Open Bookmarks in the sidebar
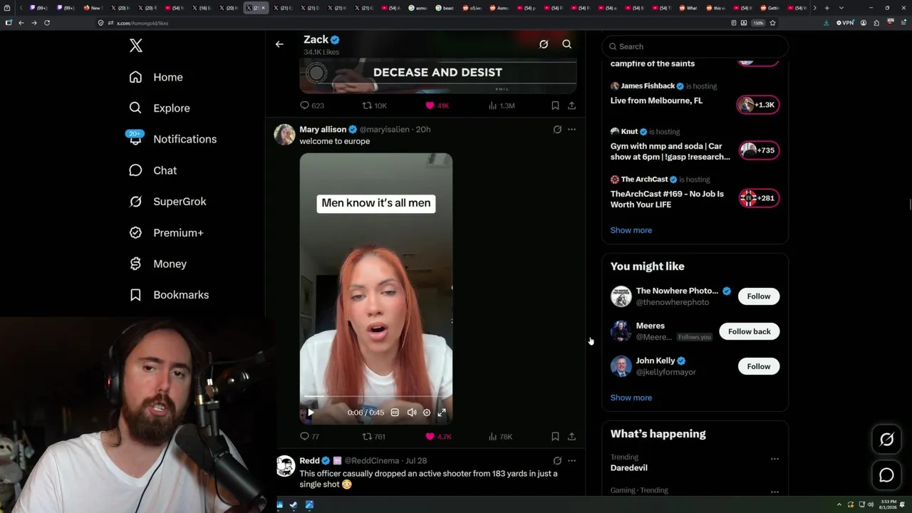Image resolution: width=912 pixels, height=513 pixels. click(x=169, y=295)
